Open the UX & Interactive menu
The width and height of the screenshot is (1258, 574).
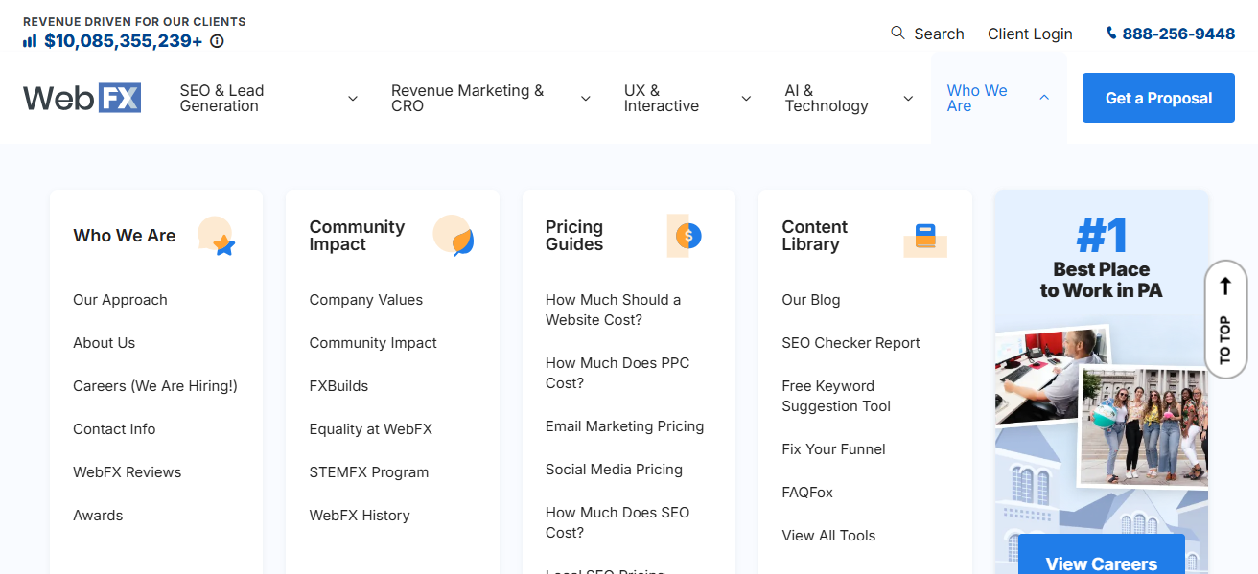click(662, 99)
